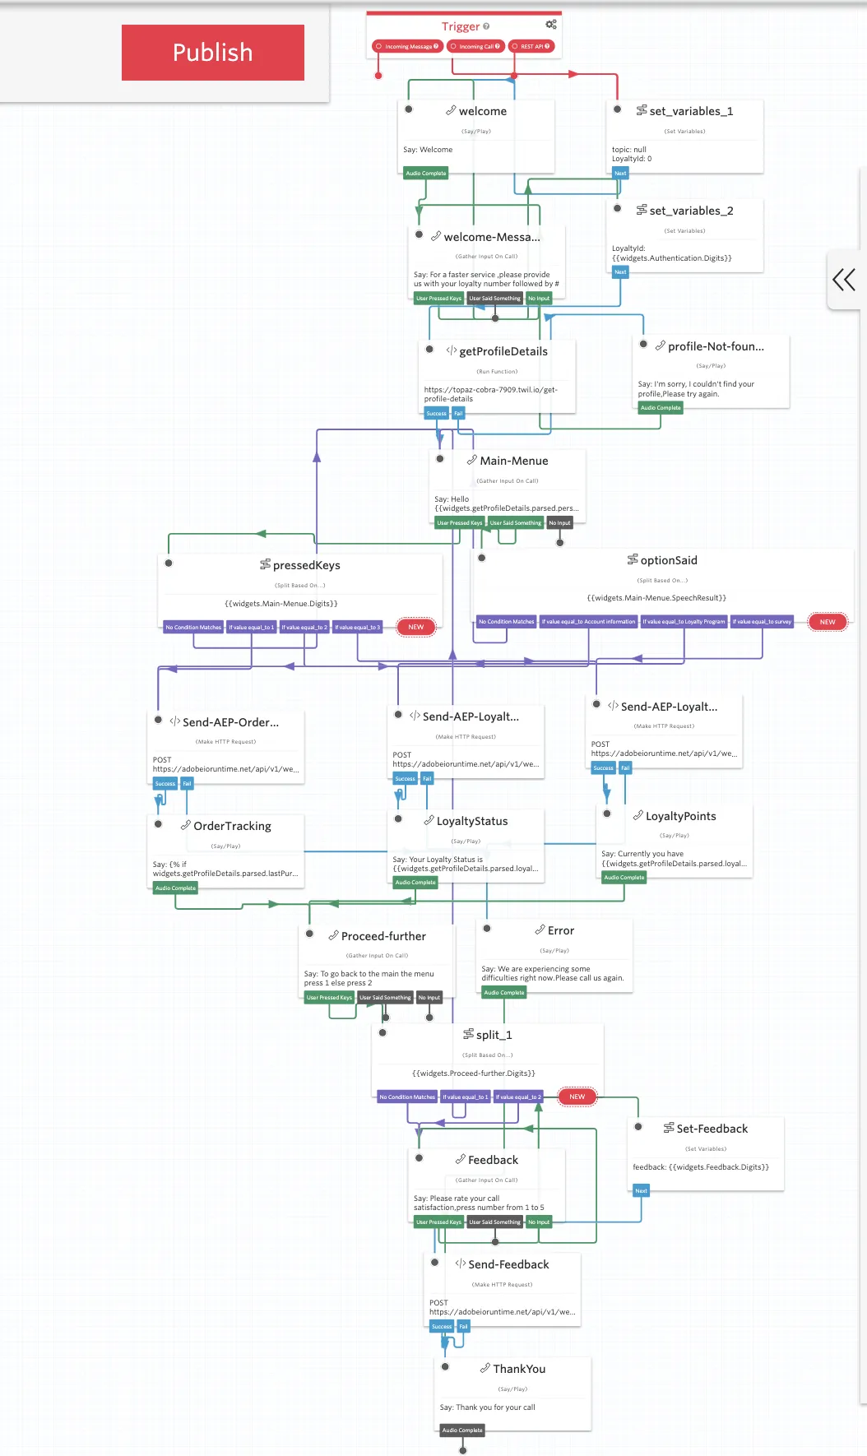Select the profile-Not-found widget title
Screen dimensions: 867x1456
click(716, 346)
